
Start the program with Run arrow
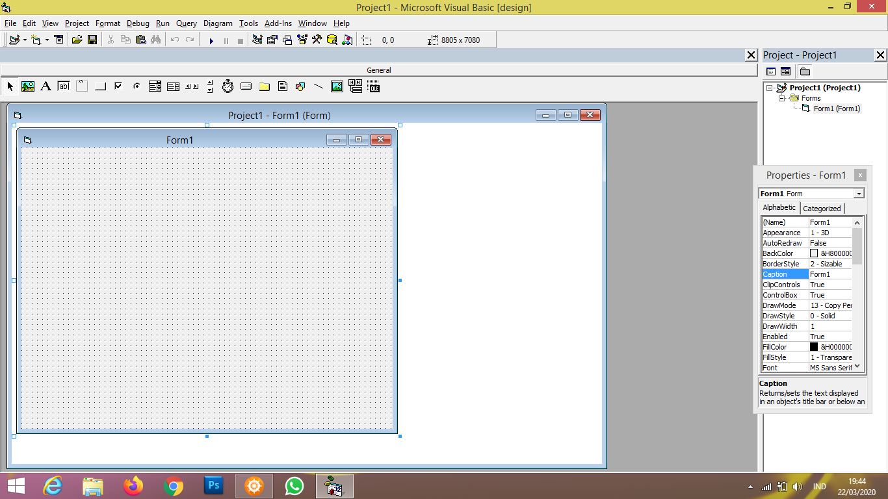click(211, 40)
